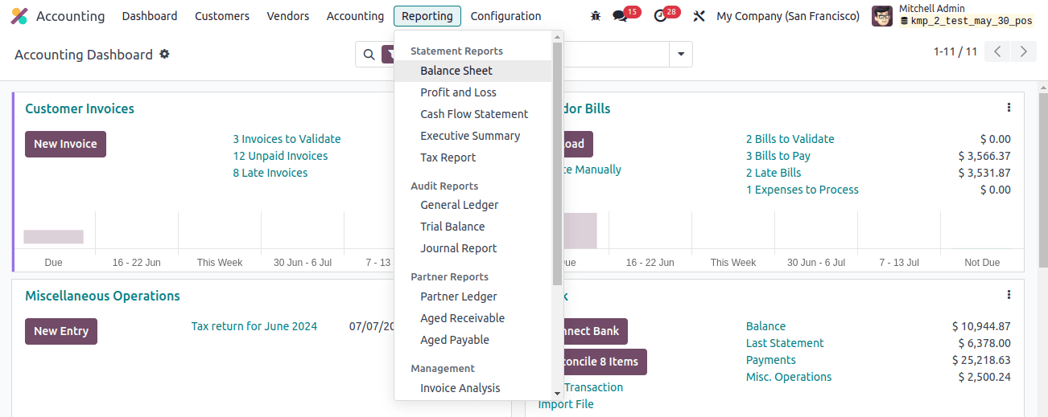Open Journal Report
This screenshot has height=417, width=1048.
[473, 248]
